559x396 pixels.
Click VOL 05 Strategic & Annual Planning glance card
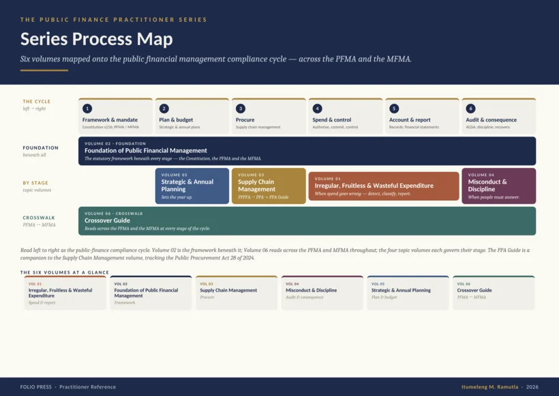408,293
